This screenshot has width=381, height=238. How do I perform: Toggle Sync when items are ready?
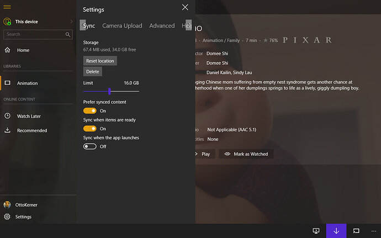[x=90, y=129]
